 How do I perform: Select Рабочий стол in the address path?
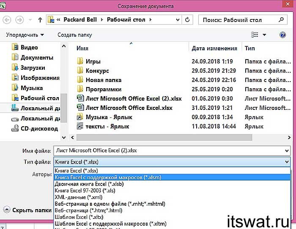126,19
